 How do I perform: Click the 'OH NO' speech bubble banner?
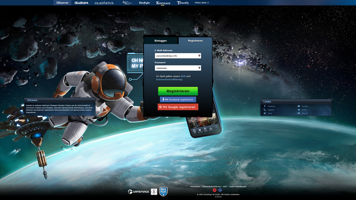pyautogui.click(x=136, y=63)
